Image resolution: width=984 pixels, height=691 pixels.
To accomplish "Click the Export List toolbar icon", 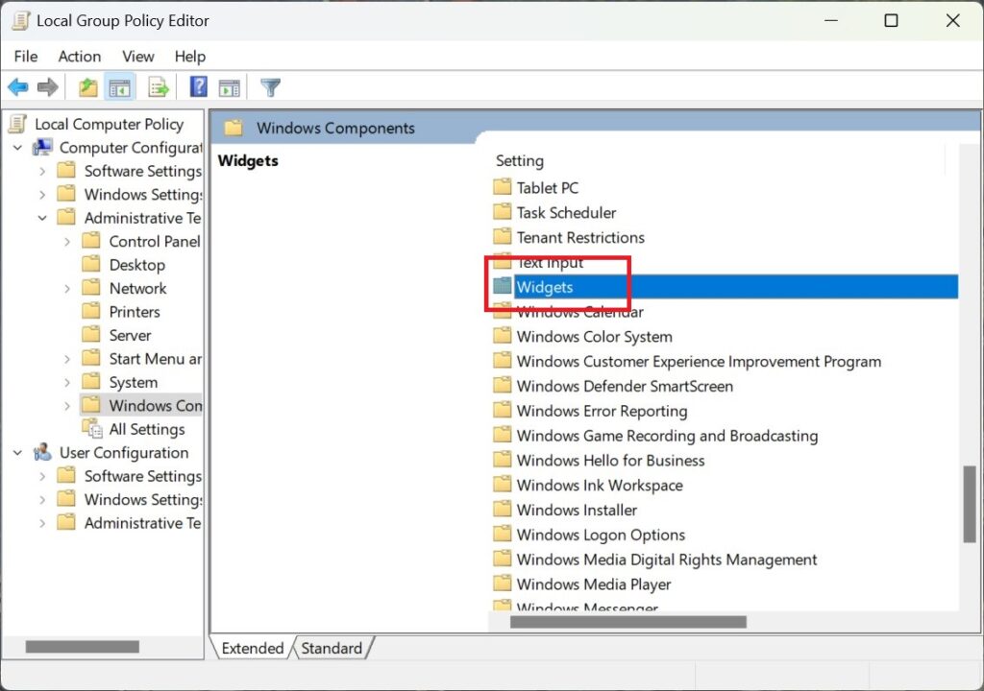I will [x=159, y=87].
